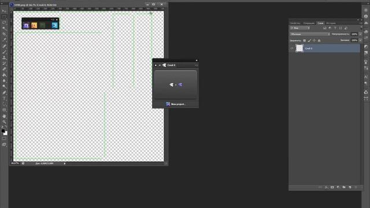Click the opacity percentage field
The width and height of the screenshot is (370, 208).
pos(354,34)
